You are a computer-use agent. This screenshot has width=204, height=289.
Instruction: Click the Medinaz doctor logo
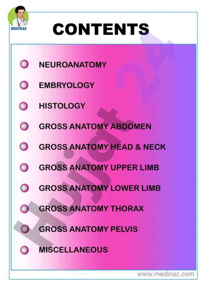click(x=18, y=18)
